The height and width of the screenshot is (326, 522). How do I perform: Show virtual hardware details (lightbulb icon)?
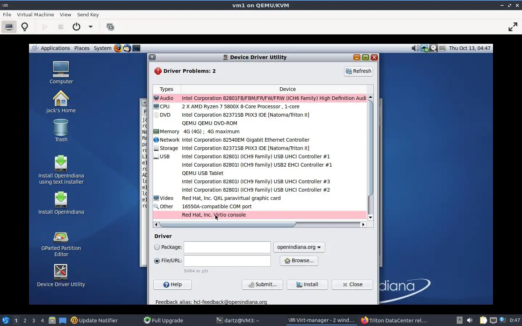point(25,27)
